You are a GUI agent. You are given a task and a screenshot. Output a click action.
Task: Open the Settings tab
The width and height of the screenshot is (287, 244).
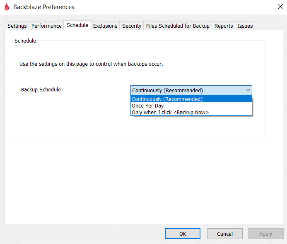(x=17, y=26)
